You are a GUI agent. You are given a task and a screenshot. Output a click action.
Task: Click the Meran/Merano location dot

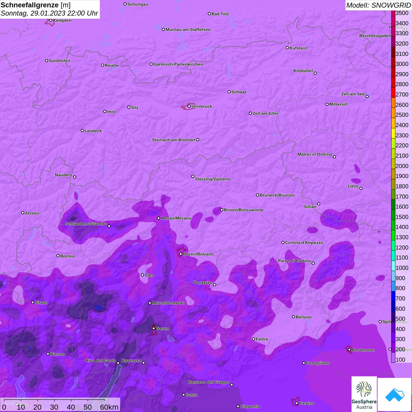click(159, 218)
